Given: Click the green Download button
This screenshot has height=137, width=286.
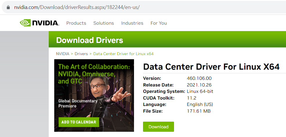Looking at the screenshot, I should [158, 127].
